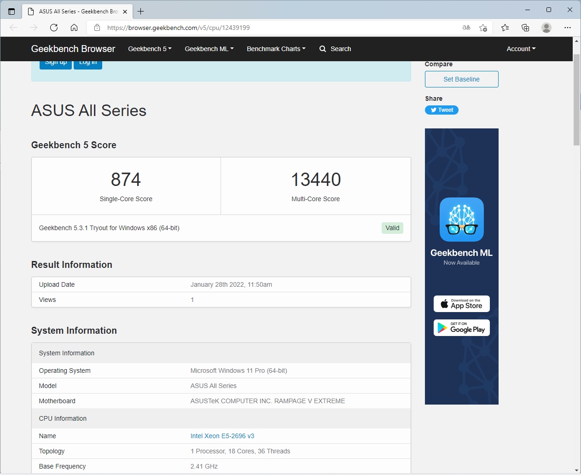
Task: Open the translate page icon
Action: pyautogui.click(x=466, y=28)
